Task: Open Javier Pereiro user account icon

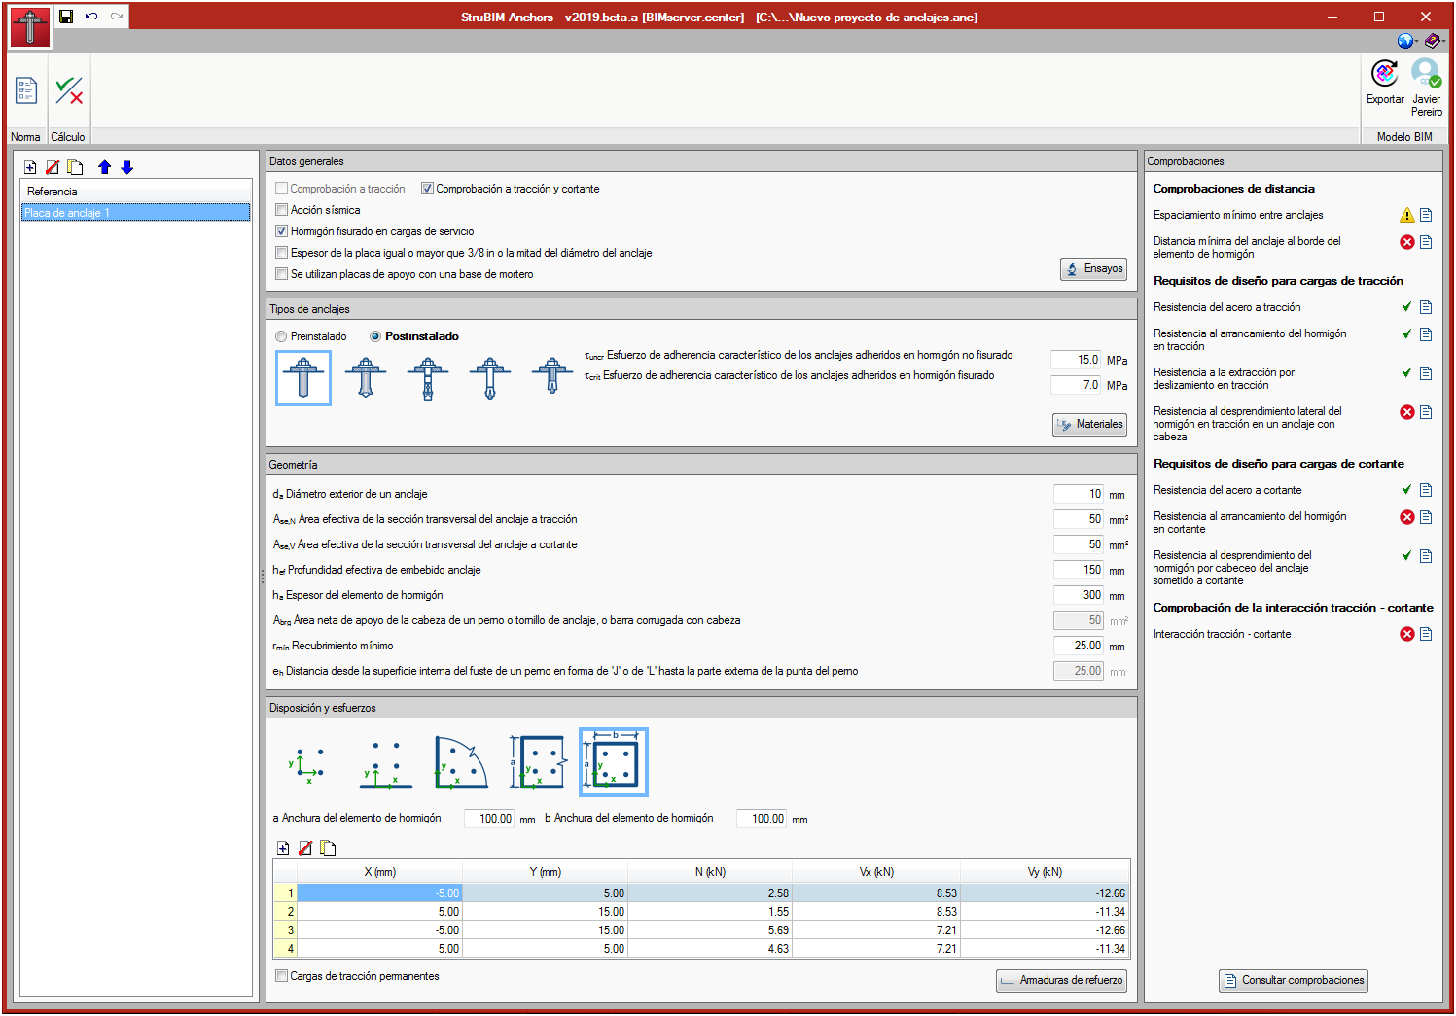Action: click(x=1426, y=74)
